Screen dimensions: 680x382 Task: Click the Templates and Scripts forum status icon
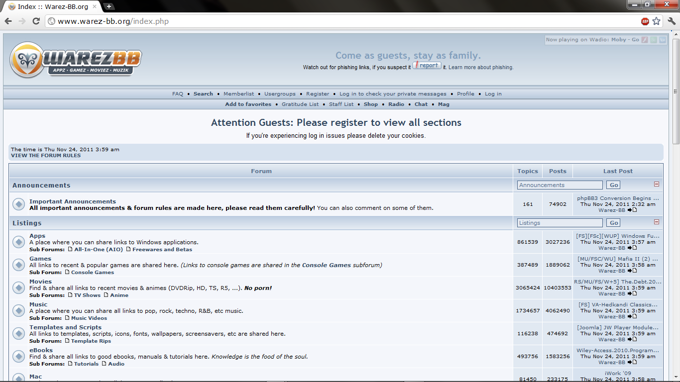tap(18, 333)
